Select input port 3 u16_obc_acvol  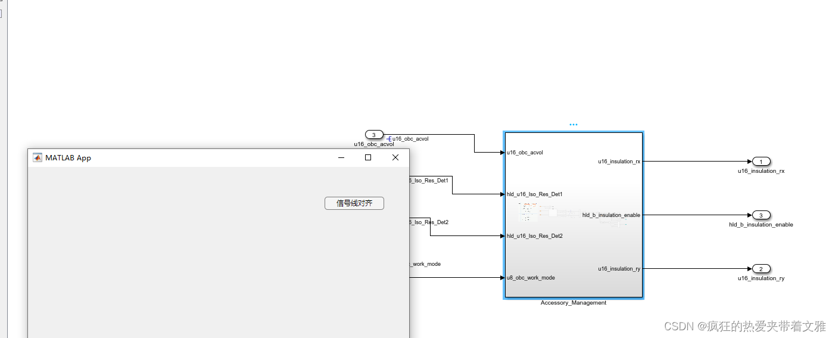[x=374, y=135]
